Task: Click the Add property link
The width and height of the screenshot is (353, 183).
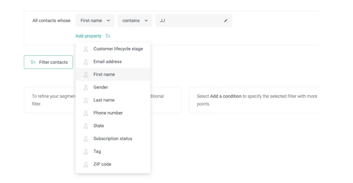Action: 88,36
